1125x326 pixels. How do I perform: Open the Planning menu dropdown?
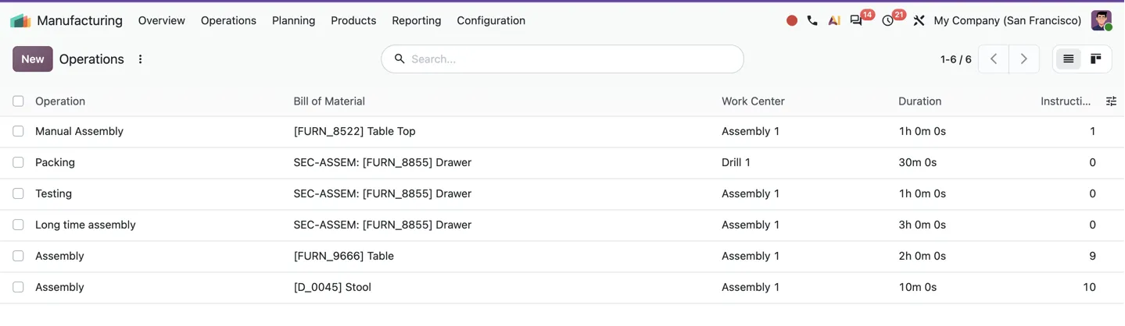pos(293,21)
